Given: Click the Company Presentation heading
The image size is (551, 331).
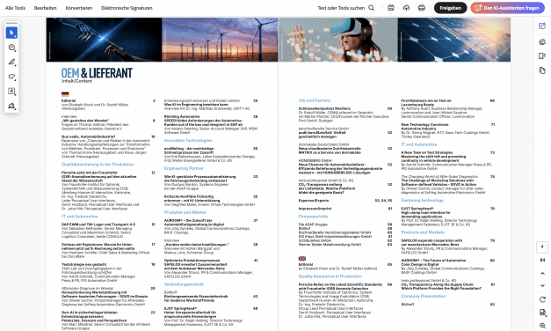Looking at the screenshot, I should pyautogui.click(x=424, y=296).
